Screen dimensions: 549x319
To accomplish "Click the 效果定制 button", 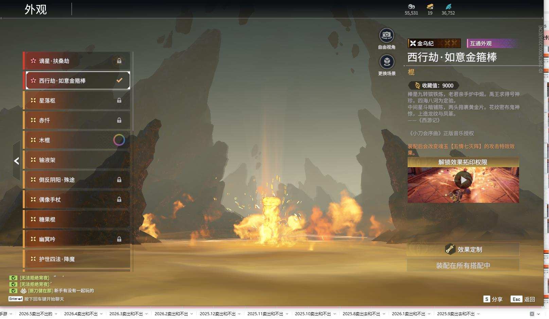I will pyautogui.click(x=463, y=249).
